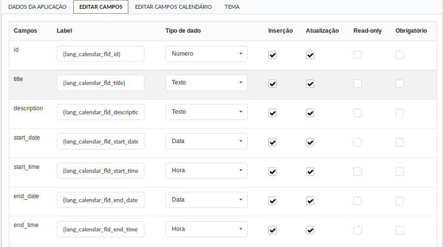Click the 'end_time' field name text
Viewport: 443px width, 247px height.
pyautogui.click(x=26, y=225)
